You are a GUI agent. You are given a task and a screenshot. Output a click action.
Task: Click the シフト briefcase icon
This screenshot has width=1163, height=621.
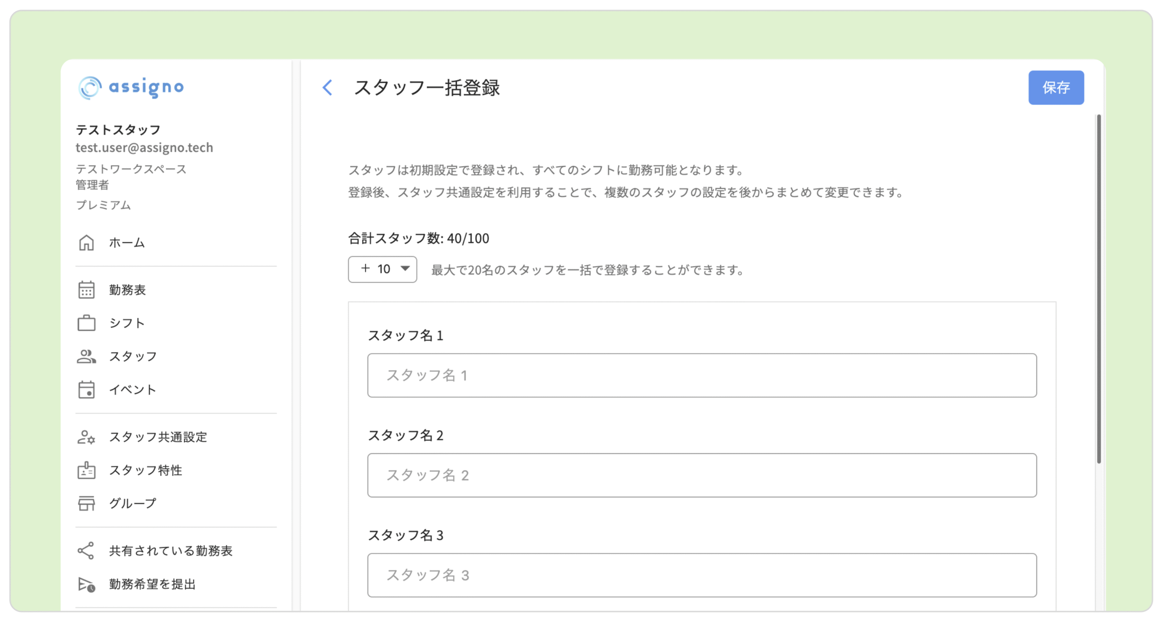click(86, 323)
